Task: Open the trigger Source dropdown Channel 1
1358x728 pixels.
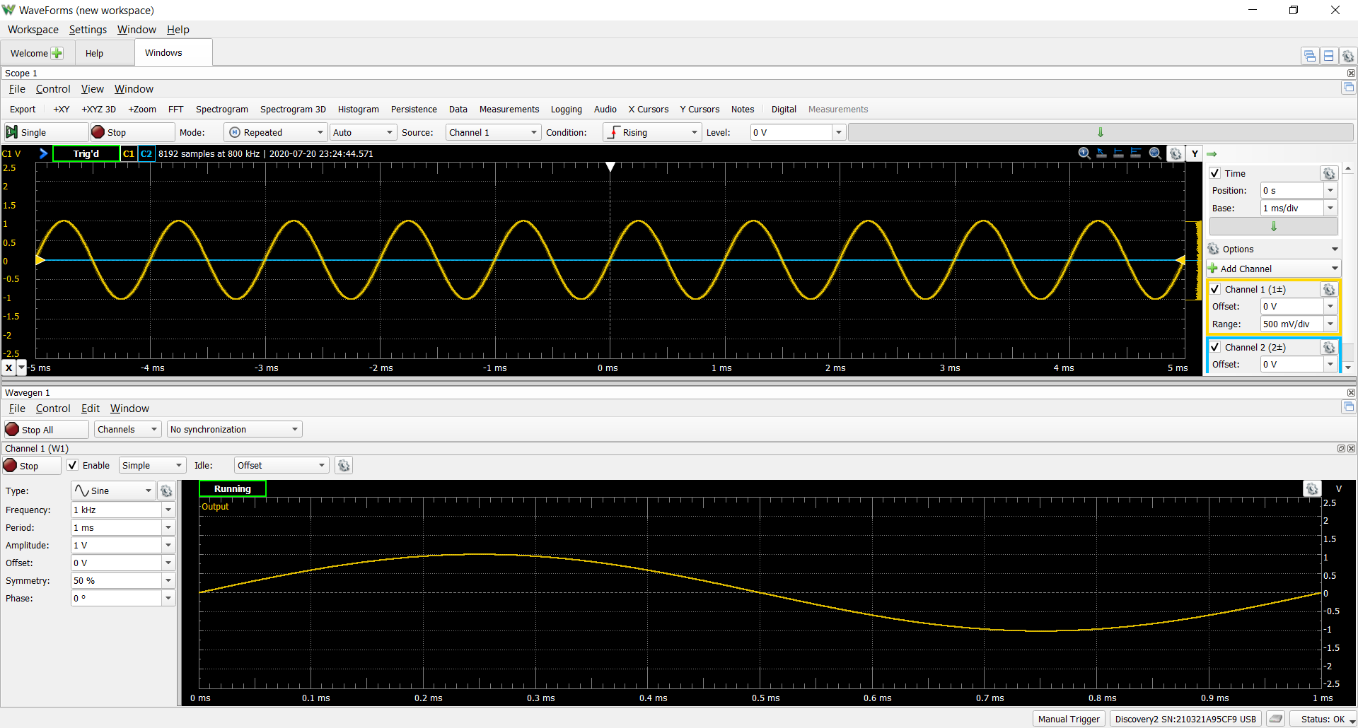Action: click(493, 132)
